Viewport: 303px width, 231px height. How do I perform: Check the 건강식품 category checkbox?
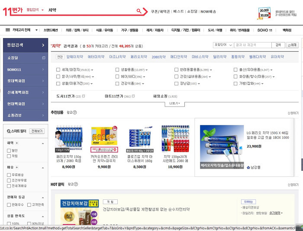(117, 84)
